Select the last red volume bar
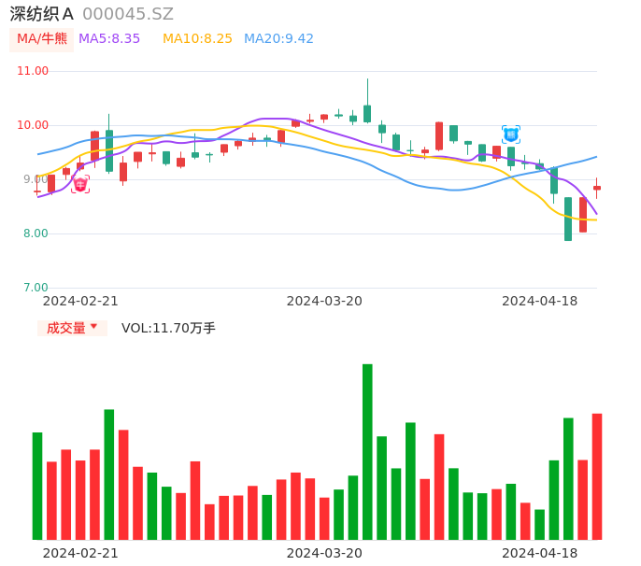The width and height of the screenshot is (641, 566). tap(597, 476)
